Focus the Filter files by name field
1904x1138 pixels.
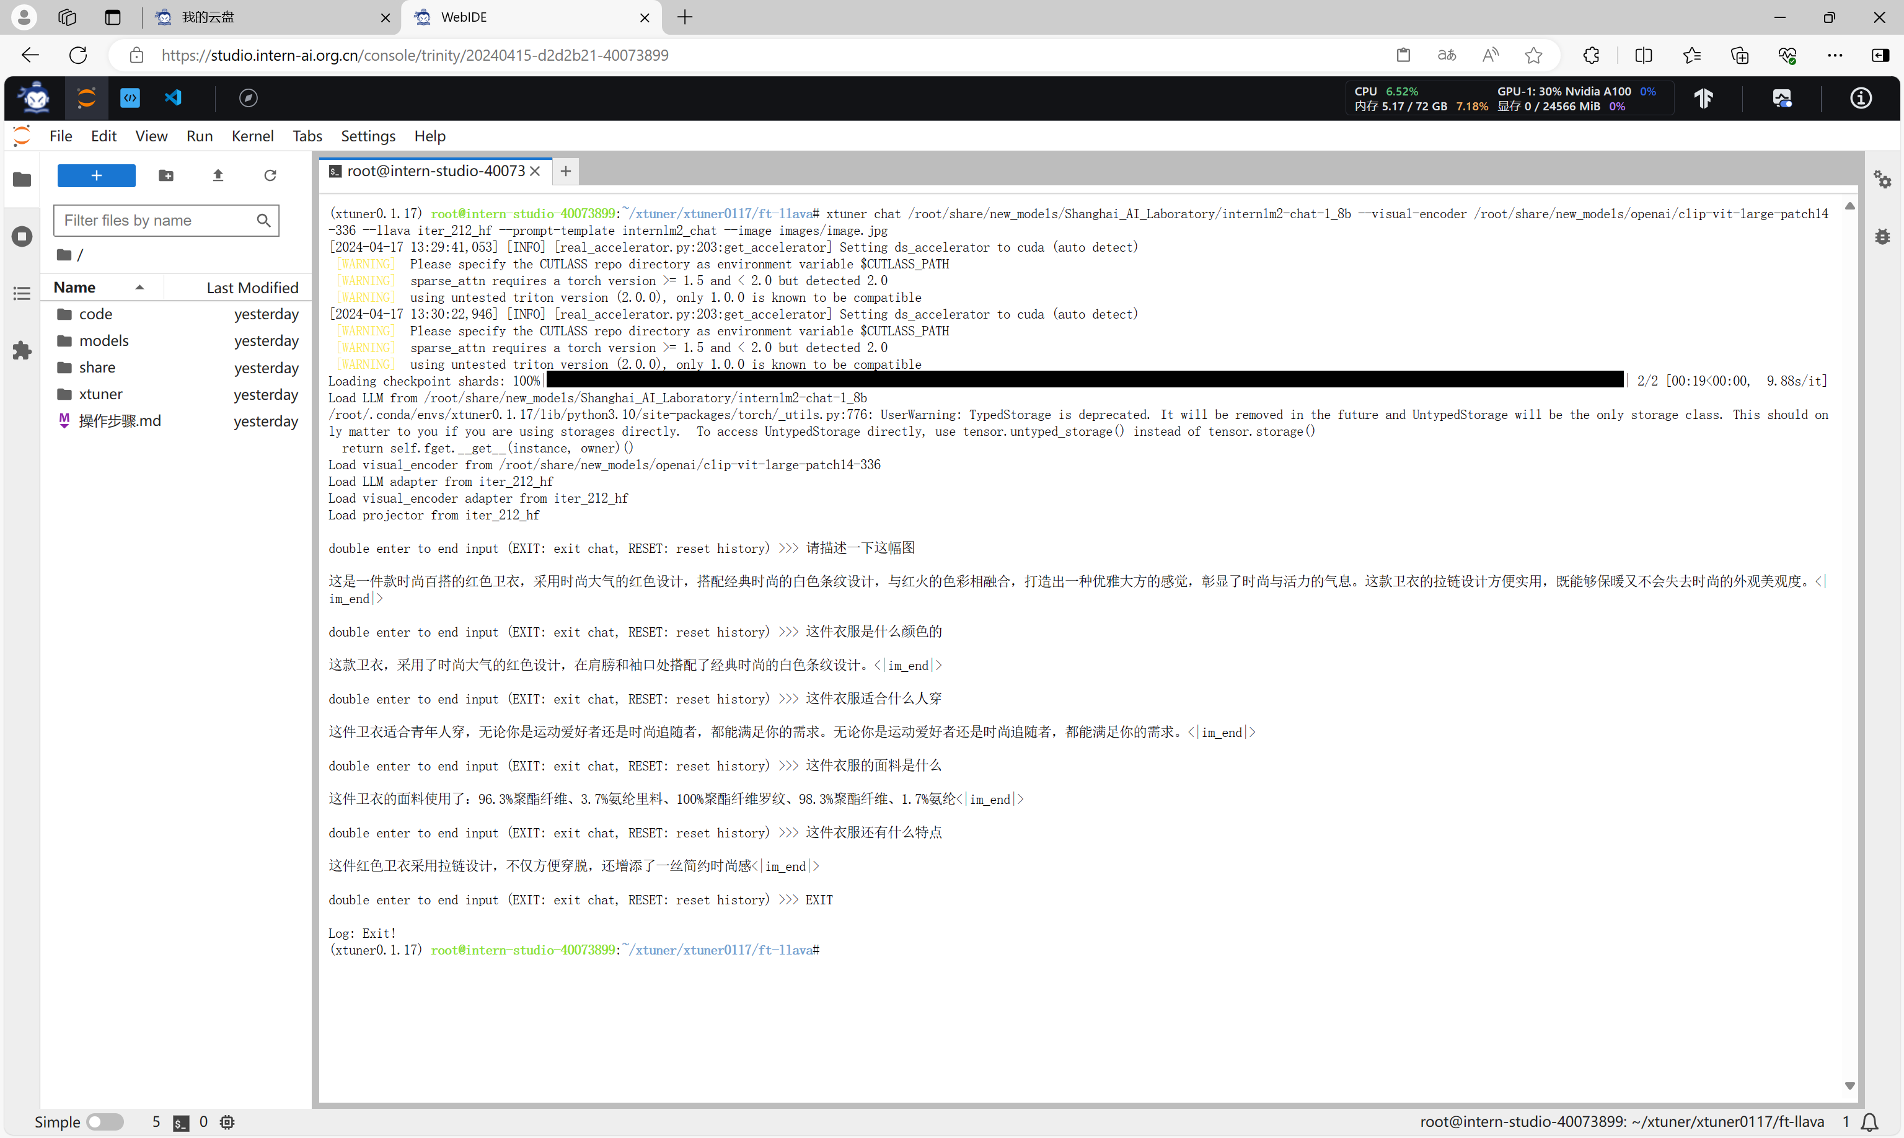tap(165, 221)
